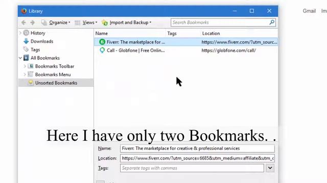
Task: Click the Organize toolbar icon
Action: [x=44, y=22]
